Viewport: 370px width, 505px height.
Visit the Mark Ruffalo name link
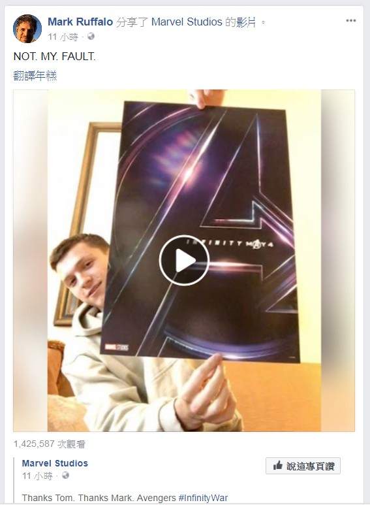coord(80,22)
